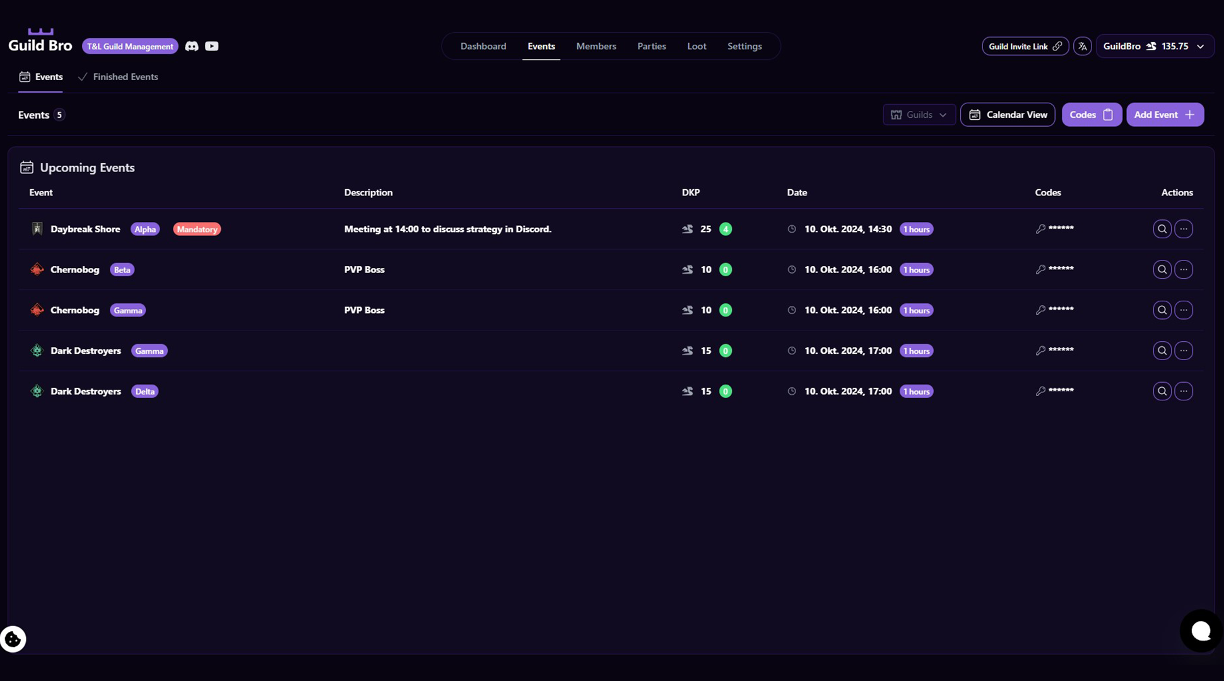Switch to Calendar View
Viewport: 1224px width, 681px height.
1007,115
